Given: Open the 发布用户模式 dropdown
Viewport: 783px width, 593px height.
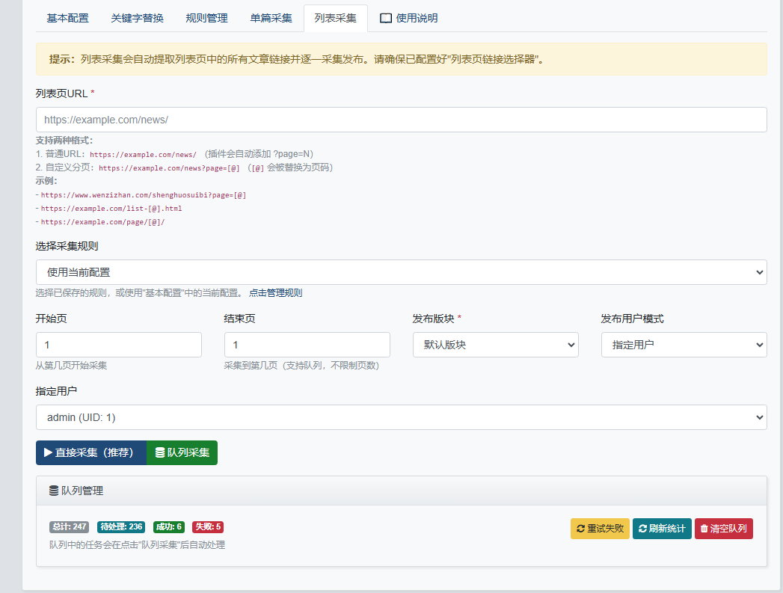Looking at the screenshot, I should pos(684,345).
